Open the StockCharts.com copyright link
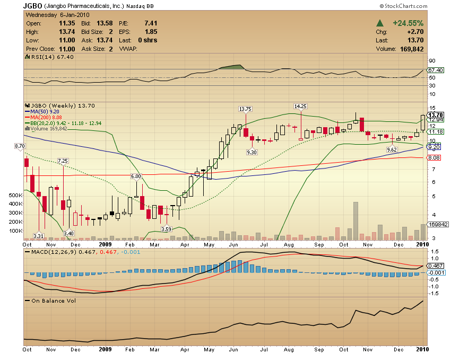 (x=404, y=5)
